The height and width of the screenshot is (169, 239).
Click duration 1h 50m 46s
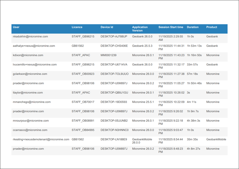(194, 83)
